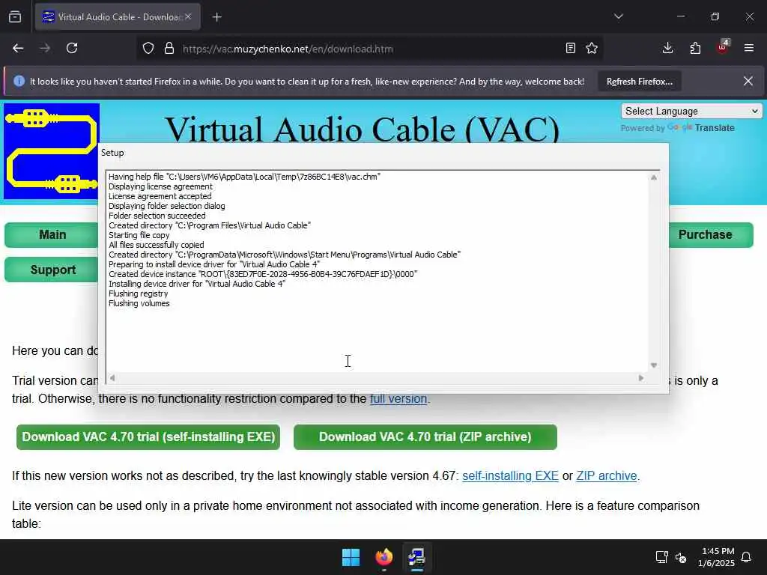Close the Virtual Audio Cable tab
Viewport: 767px width, 575px height.
click(x=188, y=16)
